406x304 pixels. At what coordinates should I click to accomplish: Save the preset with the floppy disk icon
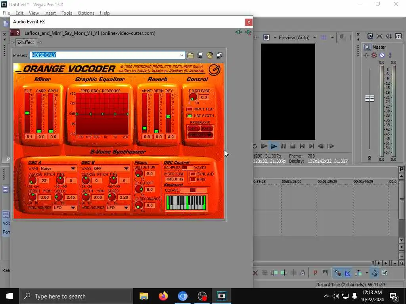200,55
